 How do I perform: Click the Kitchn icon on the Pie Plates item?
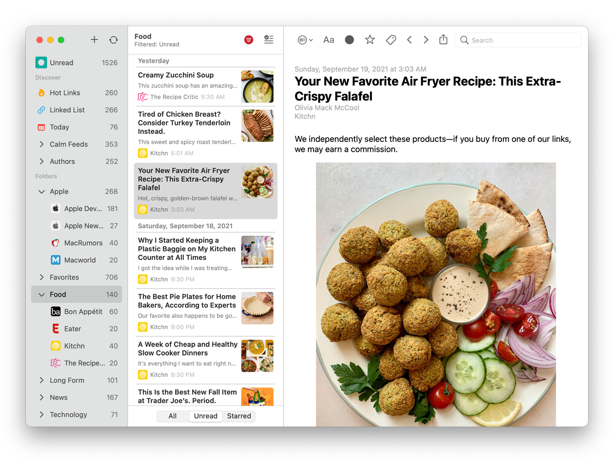(x=143, y=327)
